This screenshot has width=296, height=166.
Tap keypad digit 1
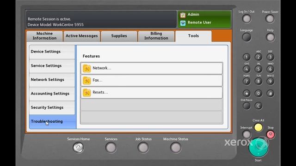(247, 57)
